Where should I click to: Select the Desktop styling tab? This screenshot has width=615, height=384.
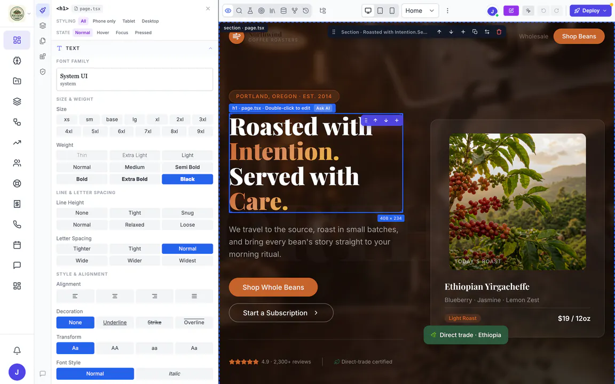(x=150, y=21)
